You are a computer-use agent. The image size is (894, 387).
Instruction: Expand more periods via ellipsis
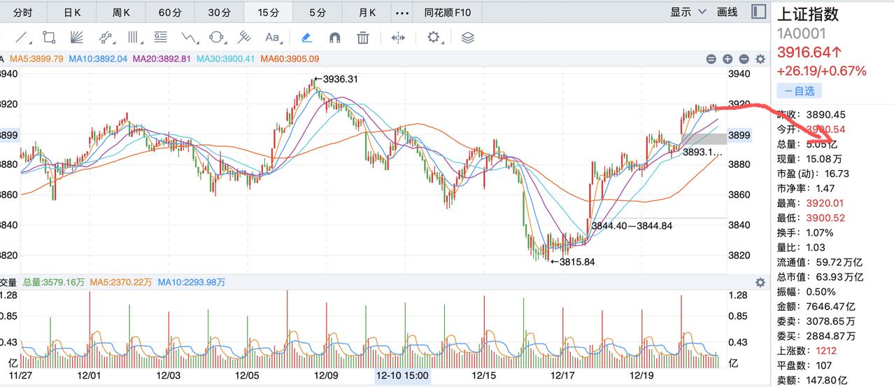[402, 12]
